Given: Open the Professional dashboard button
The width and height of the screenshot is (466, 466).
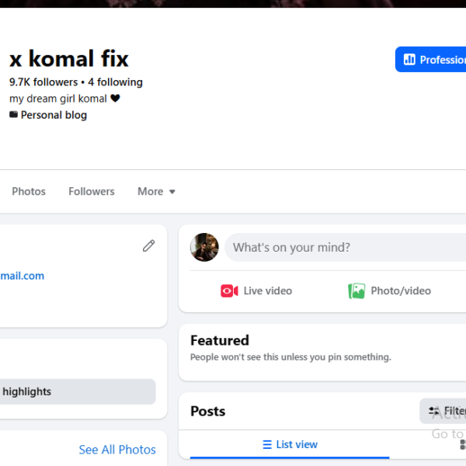Looking at the screenshot, I should (430, 60).
